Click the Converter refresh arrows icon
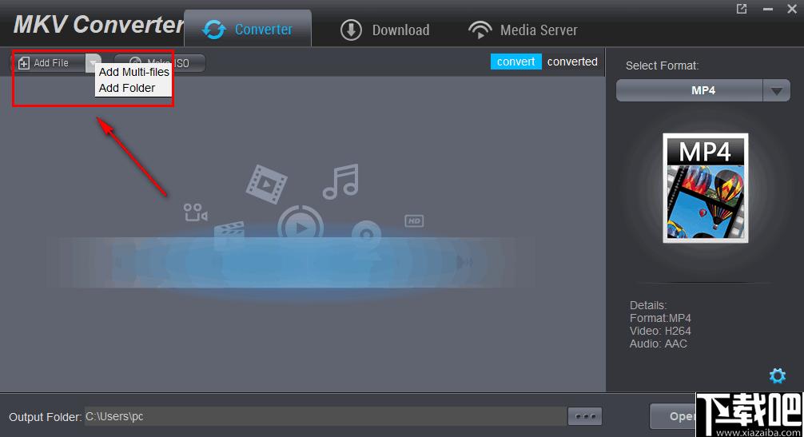This screenshot has width=804, height=437. tap(214, 30)
